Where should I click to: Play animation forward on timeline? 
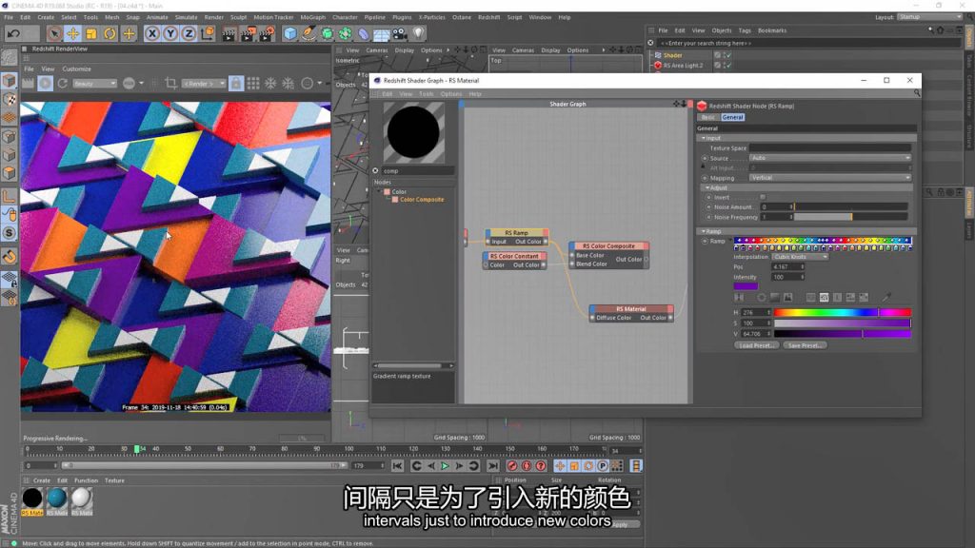(446, 466)
